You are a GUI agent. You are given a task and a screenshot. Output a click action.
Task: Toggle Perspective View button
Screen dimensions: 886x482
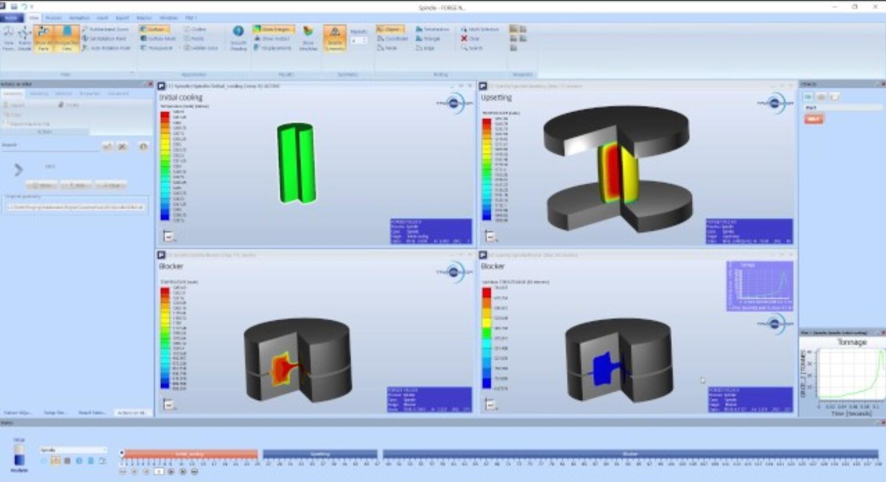click(67, 38)
